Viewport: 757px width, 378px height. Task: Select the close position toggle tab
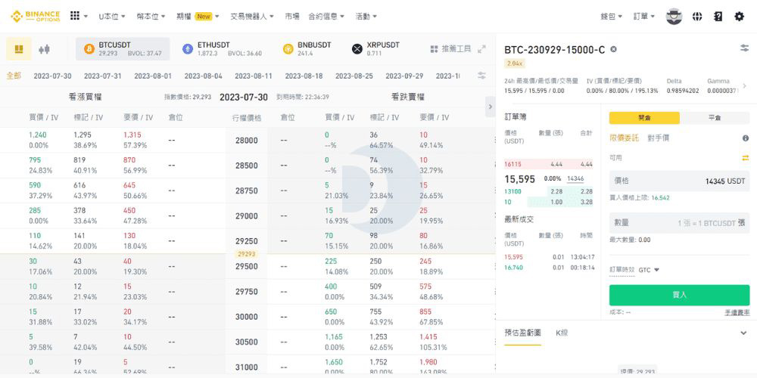[x=715, y=118]
